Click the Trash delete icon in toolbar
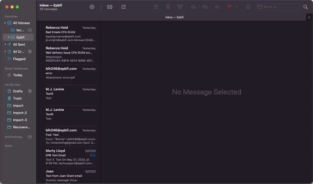 [x=168, y=7]
